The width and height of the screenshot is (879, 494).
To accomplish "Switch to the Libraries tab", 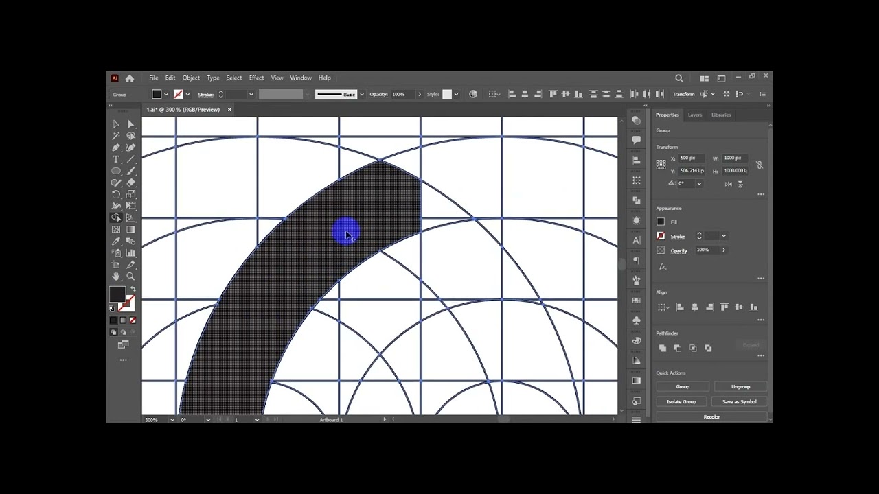I will tap(721, 115).
